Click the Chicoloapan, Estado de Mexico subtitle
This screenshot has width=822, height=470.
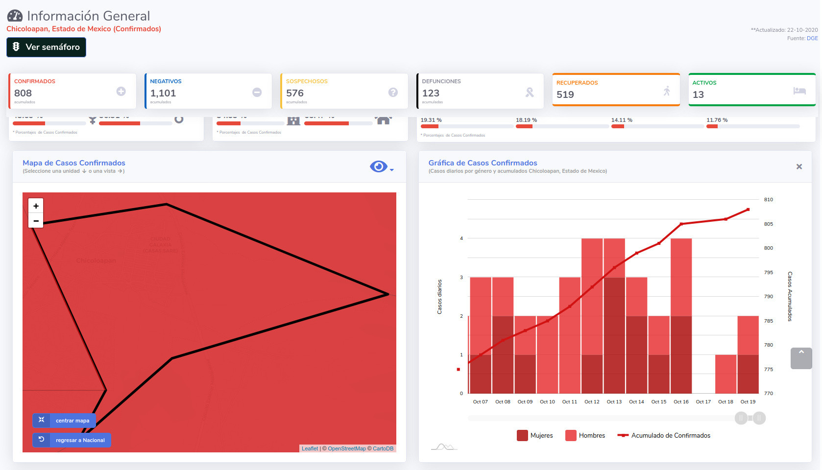[84, 29]
